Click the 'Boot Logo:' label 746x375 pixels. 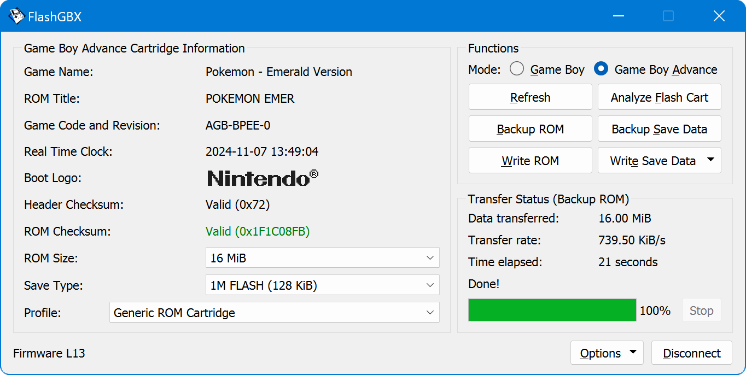[x=53, y=178]
